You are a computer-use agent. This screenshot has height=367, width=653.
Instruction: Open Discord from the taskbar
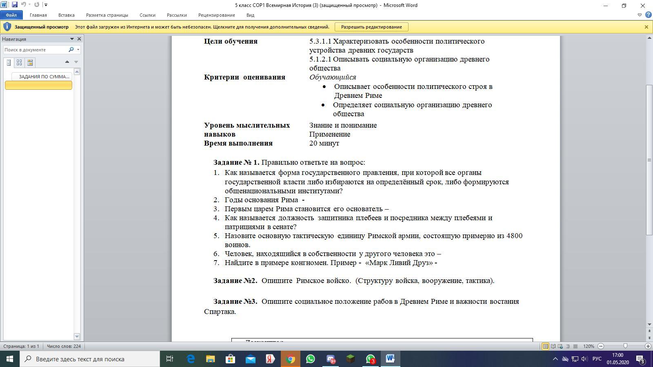[331, 359]
